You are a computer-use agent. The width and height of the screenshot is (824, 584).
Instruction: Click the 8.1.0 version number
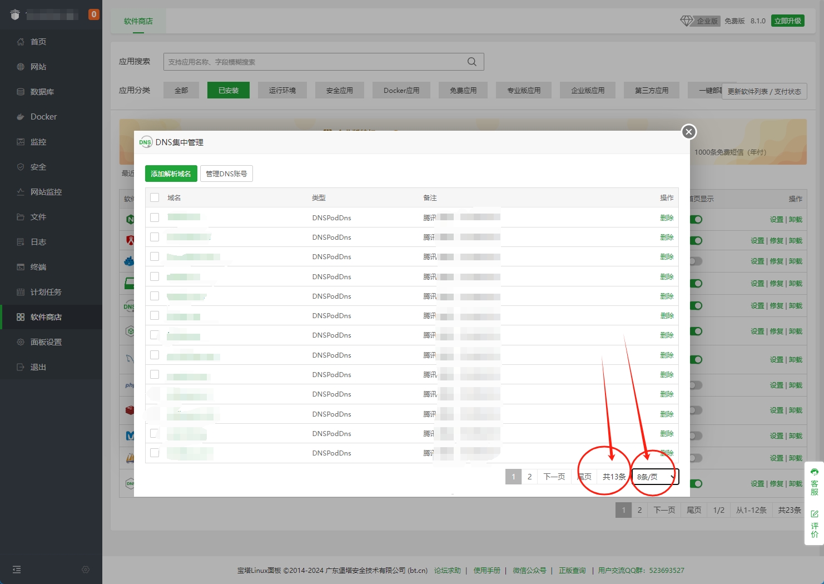758,21
